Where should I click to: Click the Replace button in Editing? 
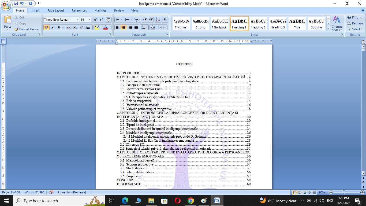pyautogui.click(x=355, y=23)
